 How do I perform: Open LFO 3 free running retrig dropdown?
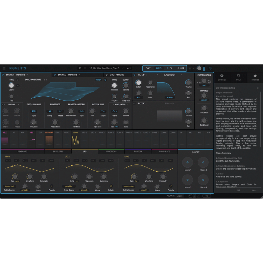pyautogui.click(x=129, y=186)
